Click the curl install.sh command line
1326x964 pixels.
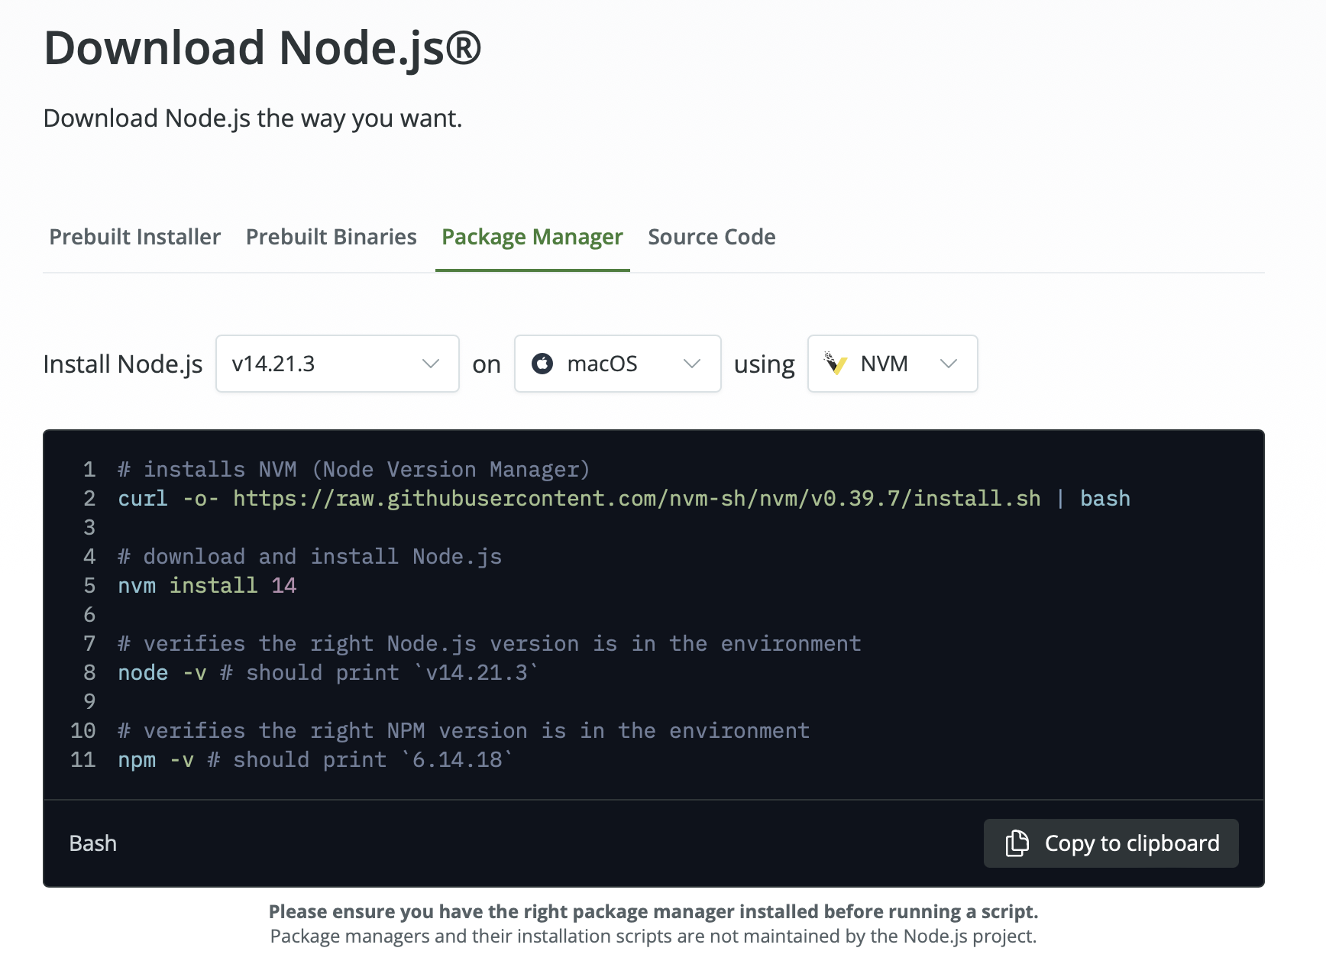point(624,499)
